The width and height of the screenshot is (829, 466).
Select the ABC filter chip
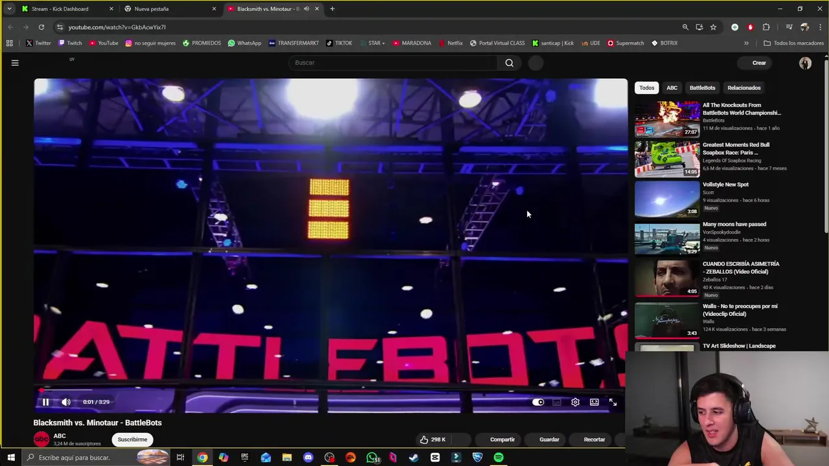672,88
